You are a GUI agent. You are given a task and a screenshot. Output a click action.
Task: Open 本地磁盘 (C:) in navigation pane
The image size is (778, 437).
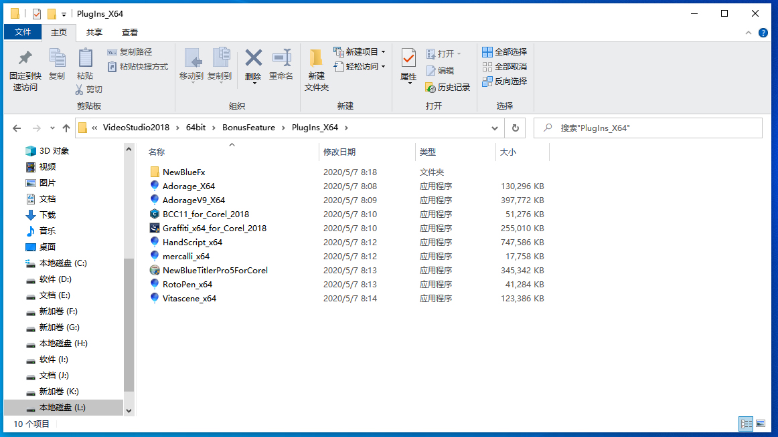point(63,263)
